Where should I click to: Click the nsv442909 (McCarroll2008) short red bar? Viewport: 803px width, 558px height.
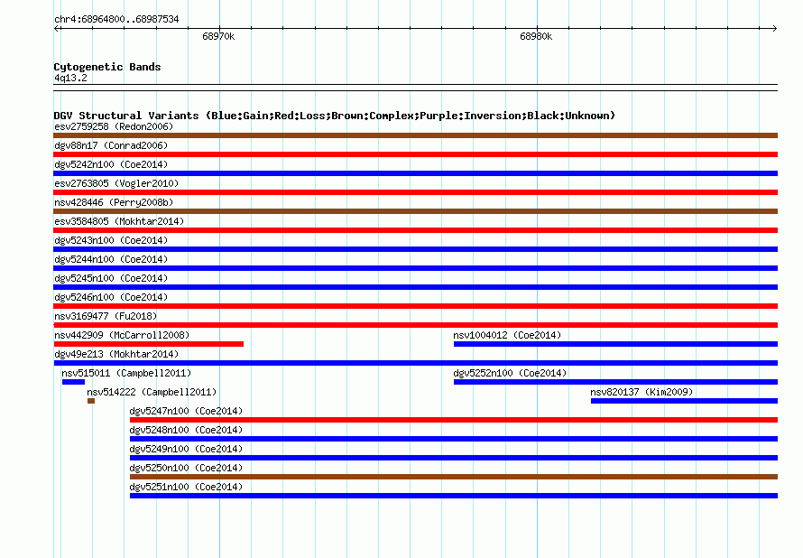pyautogui.click(x=149, y=344)
